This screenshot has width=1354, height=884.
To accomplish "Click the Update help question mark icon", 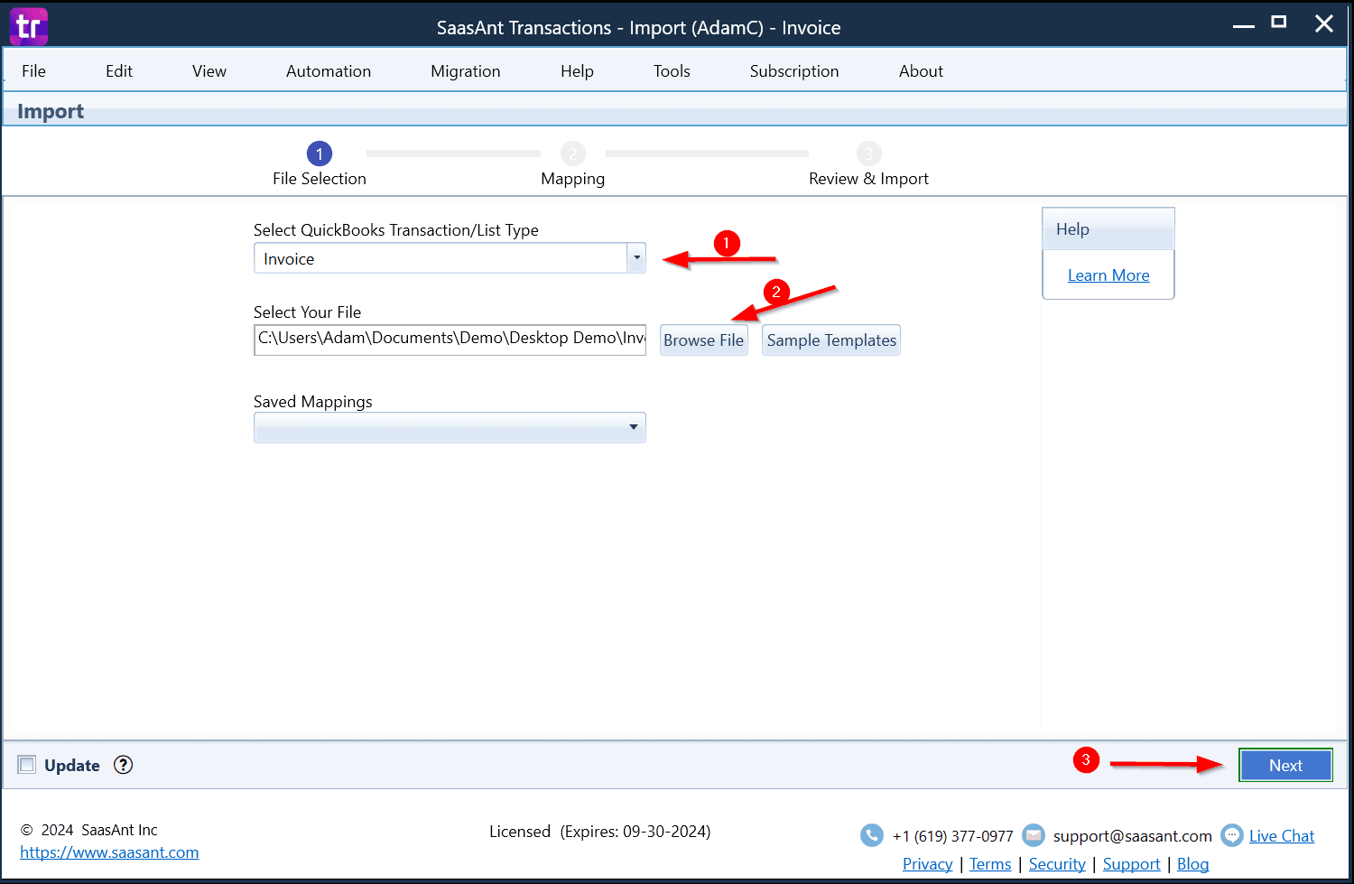I will click(x=124, y=765).
